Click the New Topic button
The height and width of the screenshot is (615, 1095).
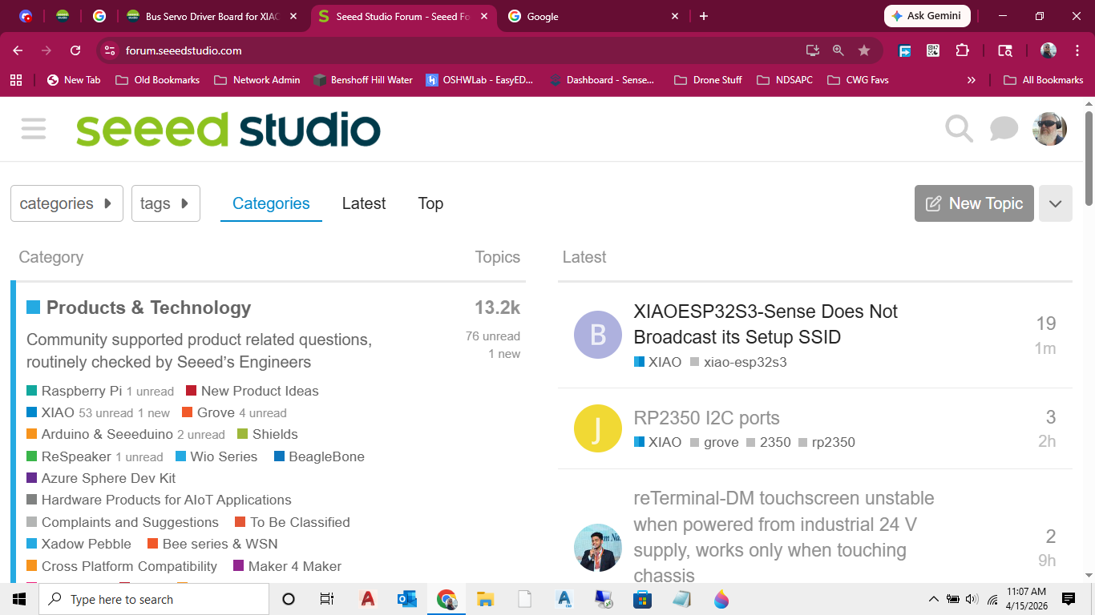(x=974, y=203)
